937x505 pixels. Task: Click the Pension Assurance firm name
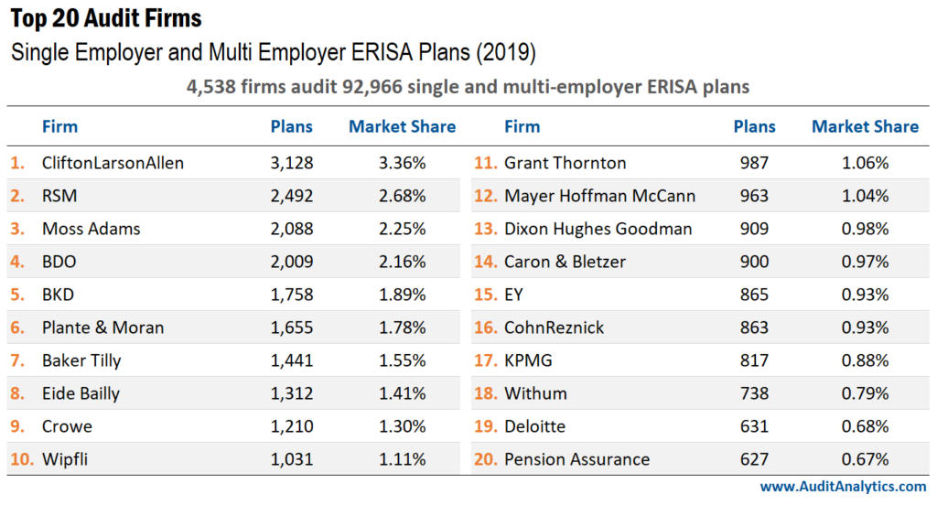pyautogui.click(x=576, y=459)
